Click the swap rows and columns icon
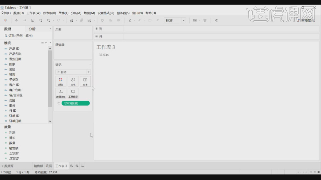This screenshot has height=180, width=321. [x=102, y=20]
